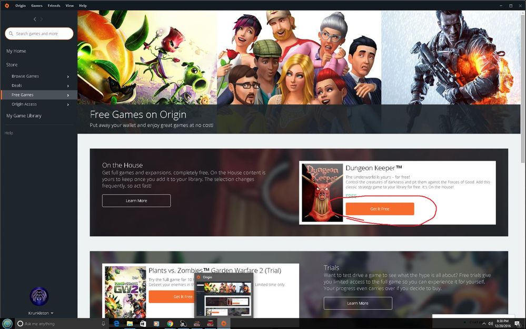Click the Trials heading

point(331,268)
